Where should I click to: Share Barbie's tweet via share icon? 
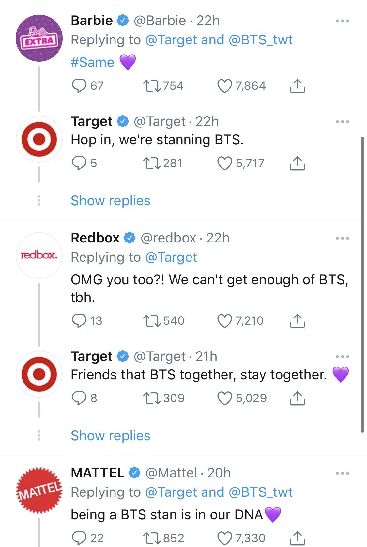click(x=297, y=86)
